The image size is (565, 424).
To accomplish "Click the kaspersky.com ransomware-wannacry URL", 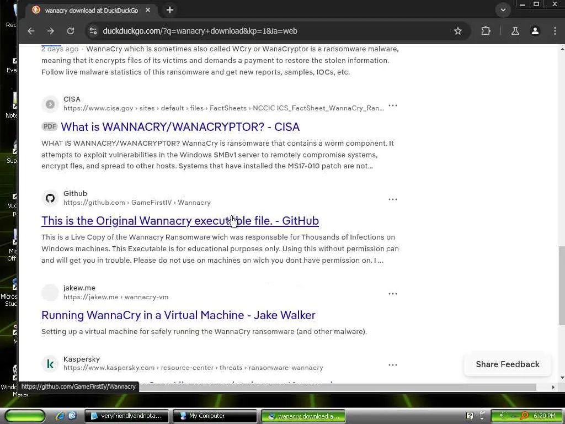I will (x=193, y=368).
